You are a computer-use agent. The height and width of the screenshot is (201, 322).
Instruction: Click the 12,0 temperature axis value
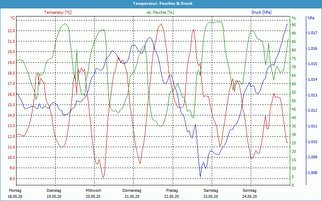(11, 136)
